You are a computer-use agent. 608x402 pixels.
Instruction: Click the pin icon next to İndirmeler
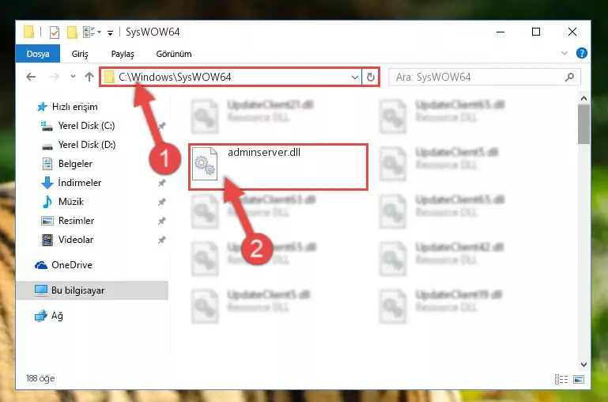(162, 183)
